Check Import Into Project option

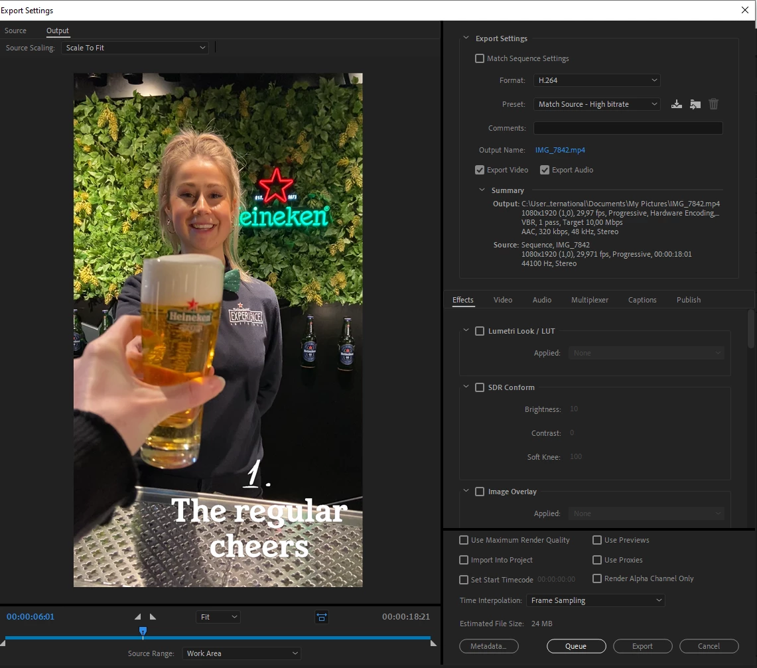[x=464, y=560]
